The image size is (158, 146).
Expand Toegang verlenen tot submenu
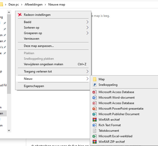(87, 71)
